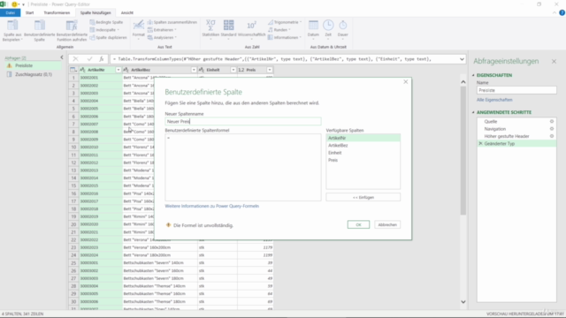Viewport: 566px width, 318px height.
Task: Open the Extrahieren dropdown
Action: [x=162, y=30]
